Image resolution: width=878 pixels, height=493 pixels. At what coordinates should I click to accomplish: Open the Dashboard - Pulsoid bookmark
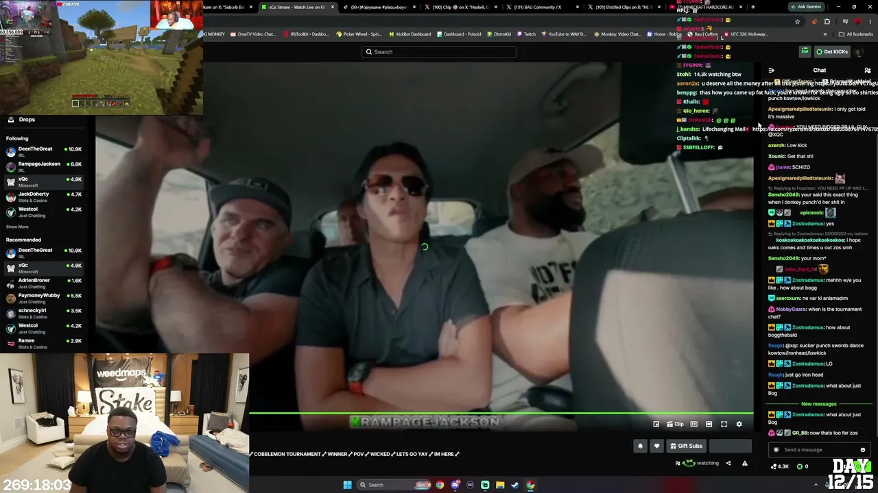pyautogui.click(x=458, y=34)
